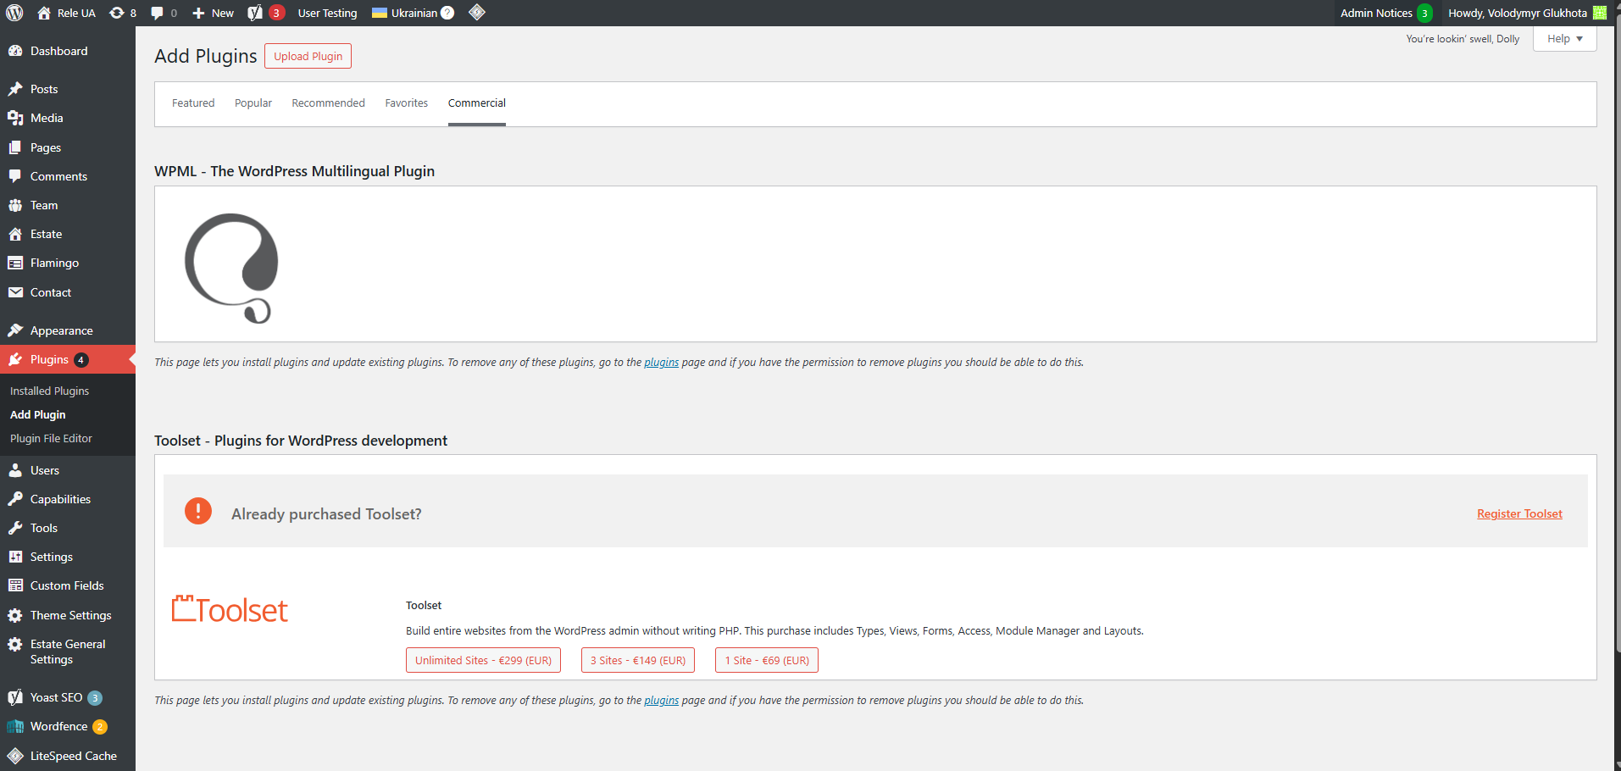Click the Wordfence shield icon

click(15, 726)
